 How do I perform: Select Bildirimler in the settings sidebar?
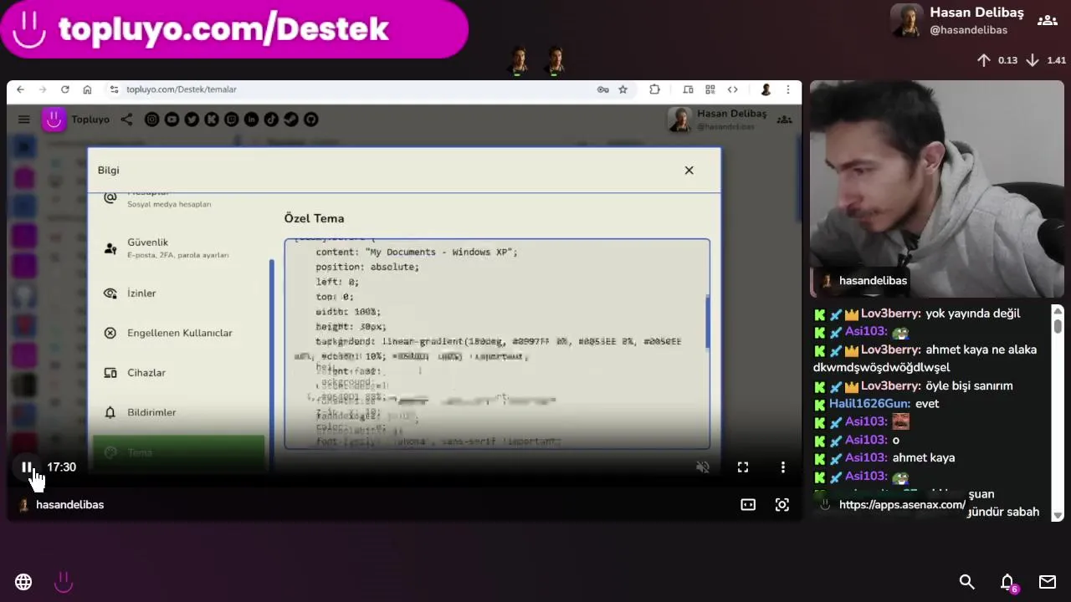[x=178, y=412]
